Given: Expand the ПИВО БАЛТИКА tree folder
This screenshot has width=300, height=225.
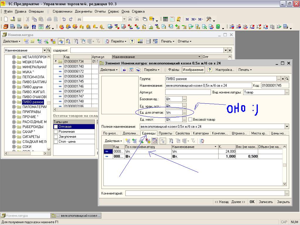Looking at the screenshot, I should (x=14, y=82).
